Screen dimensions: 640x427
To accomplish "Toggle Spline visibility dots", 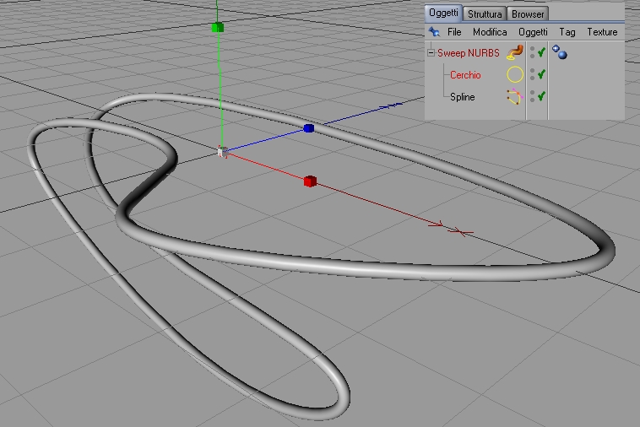I will coord(532,96).
